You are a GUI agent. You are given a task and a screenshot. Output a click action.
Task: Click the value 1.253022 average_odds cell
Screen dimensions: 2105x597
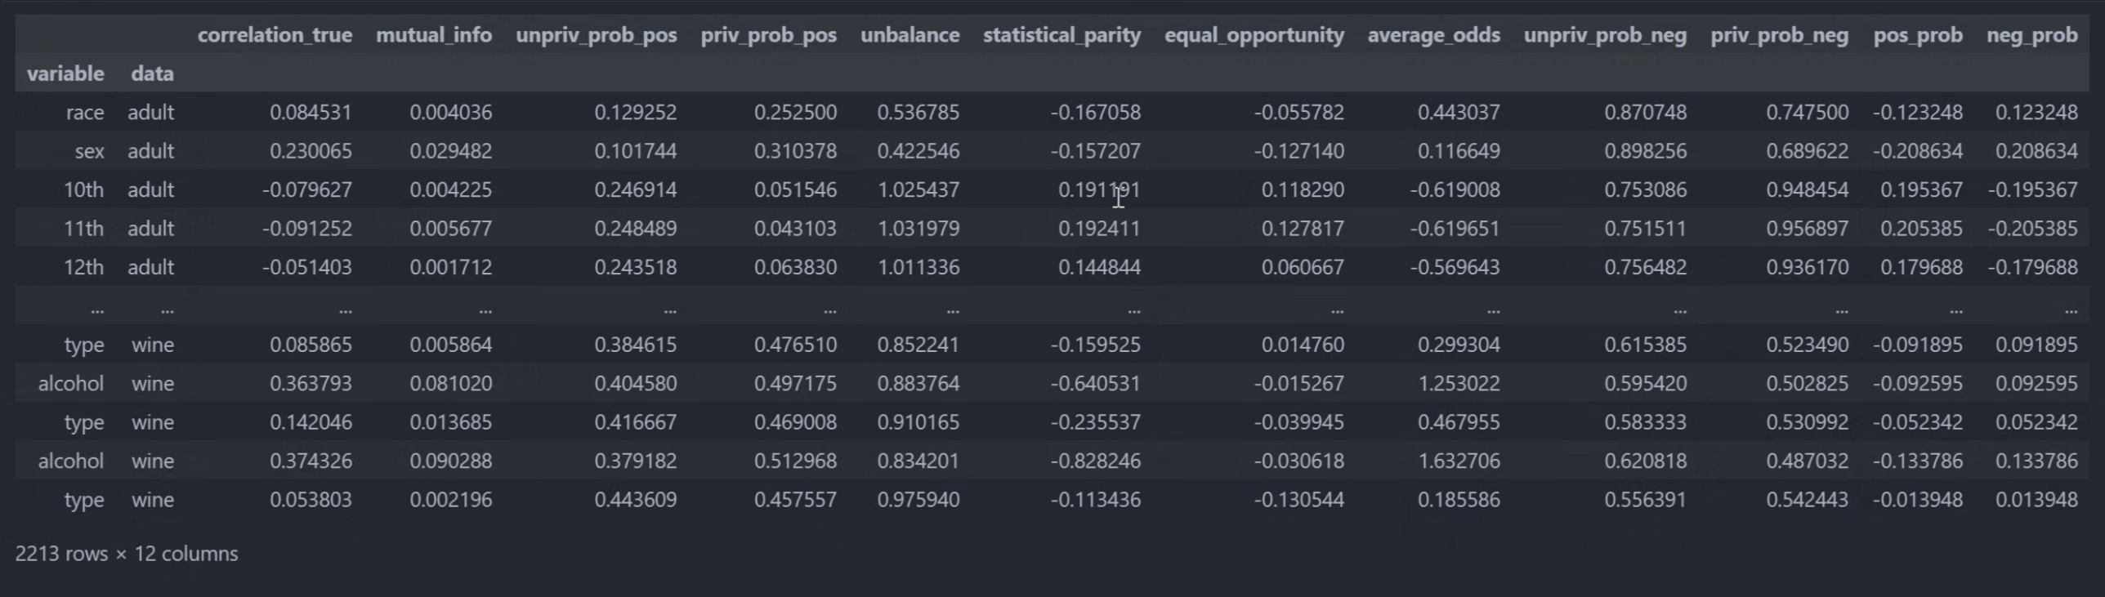pos(1459,383)
